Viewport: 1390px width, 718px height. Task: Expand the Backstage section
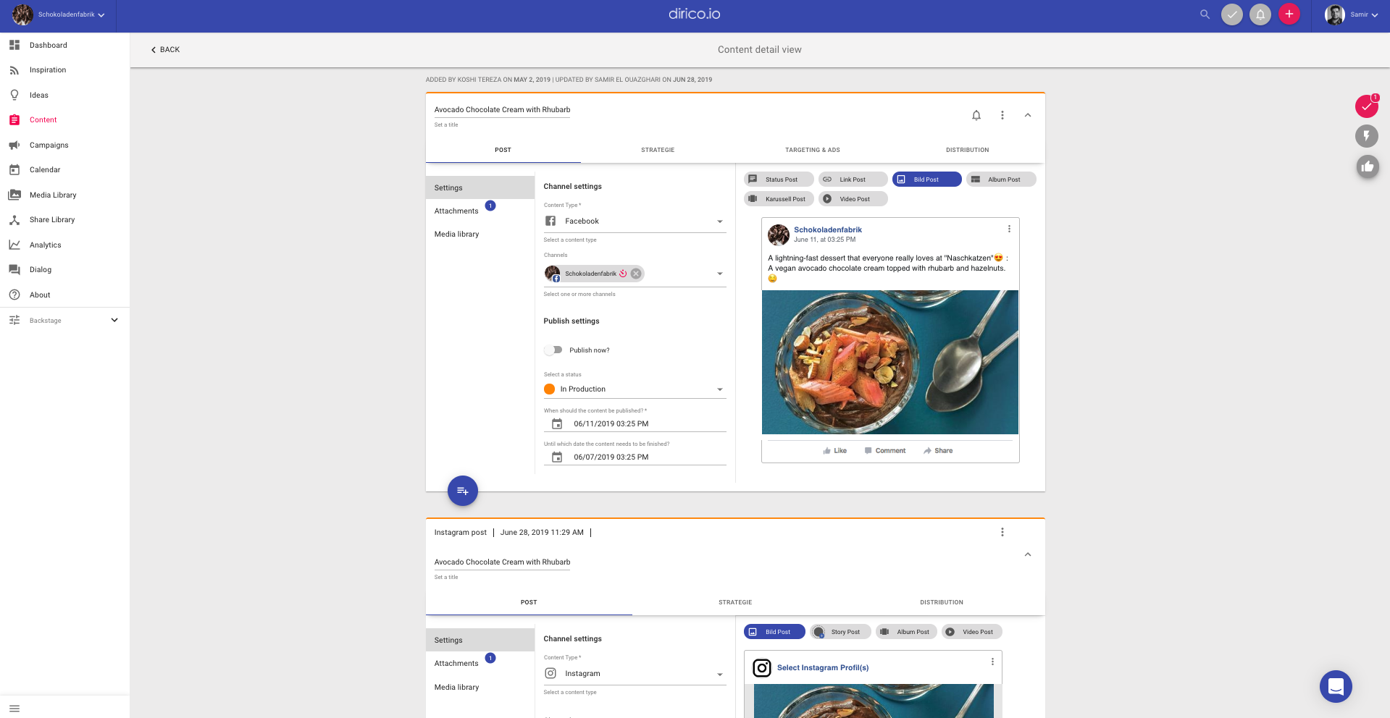[64, 320]
